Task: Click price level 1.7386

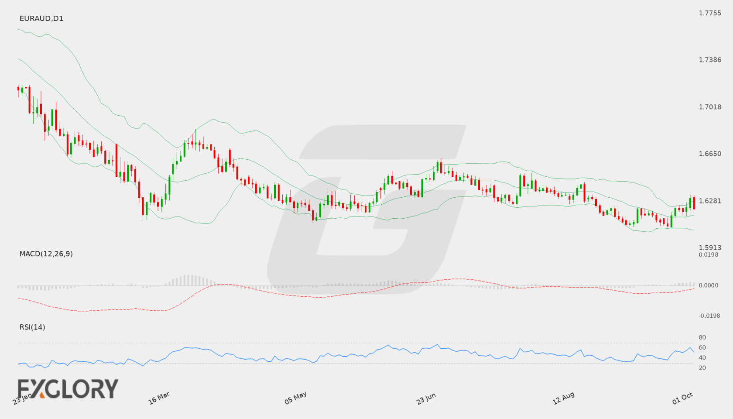Action: click(x=710, y=60)
